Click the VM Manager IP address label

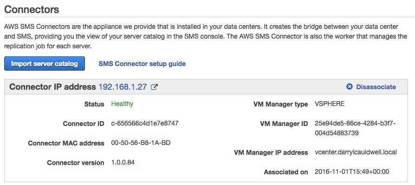(271, 152)
